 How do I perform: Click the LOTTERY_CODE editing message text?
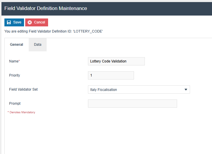(54, 31)
